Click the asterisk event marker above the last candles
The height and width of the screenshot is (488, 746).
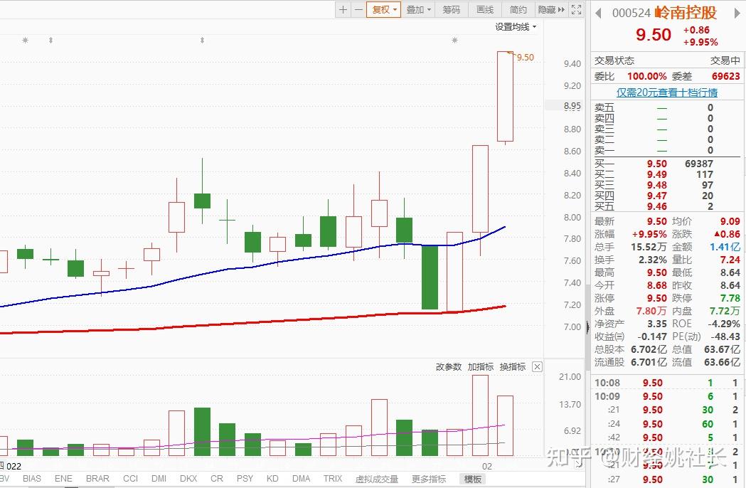[454, 41]
